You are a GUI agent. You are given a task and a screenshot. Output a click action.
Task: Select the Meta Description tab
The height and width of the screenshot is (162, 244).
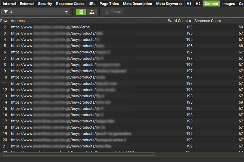pyautogui.click(x=137, y=3)
